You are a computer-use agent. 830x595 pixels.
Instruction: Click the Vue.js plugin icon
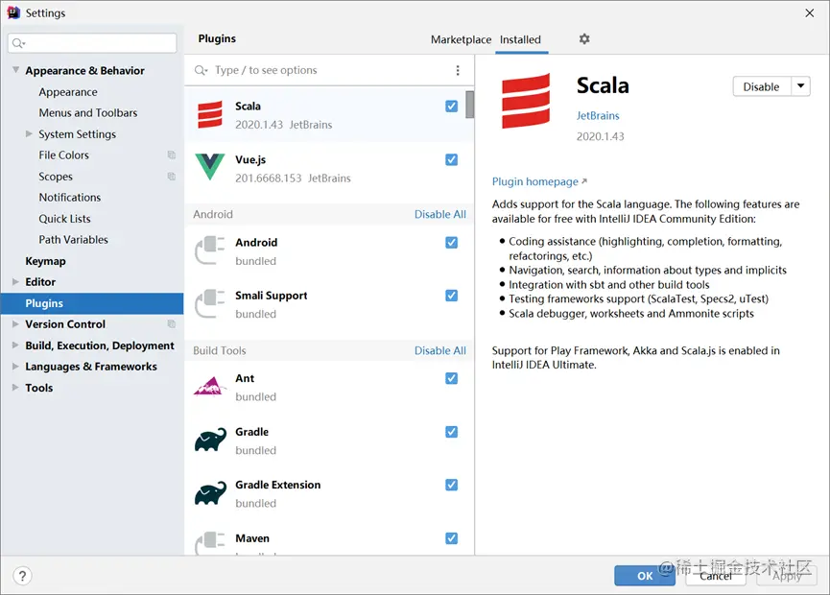point(209,167)
